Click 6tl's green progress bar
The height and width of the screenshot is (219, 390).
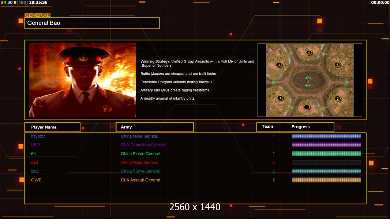326,154
